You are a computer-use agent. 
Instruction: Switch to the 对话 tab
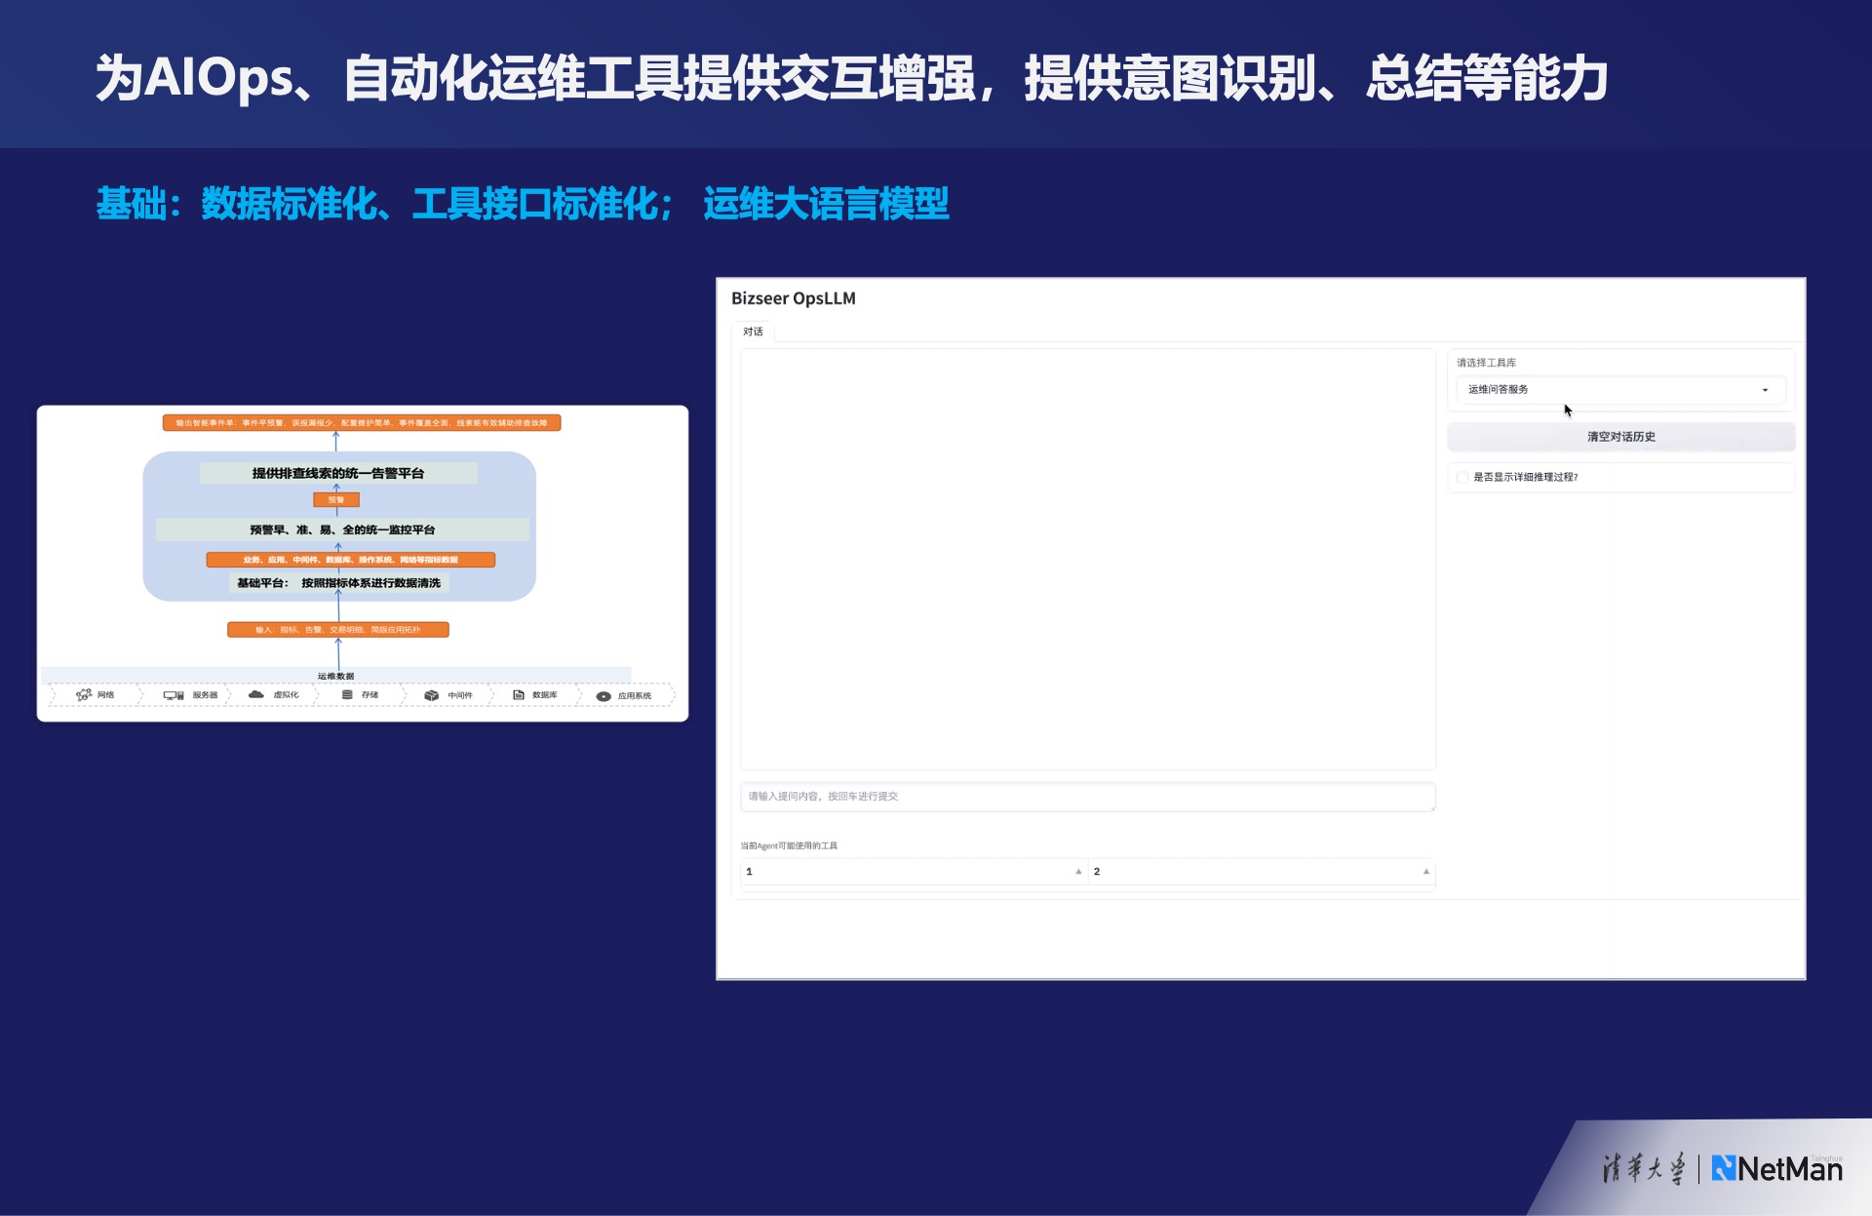753,332
